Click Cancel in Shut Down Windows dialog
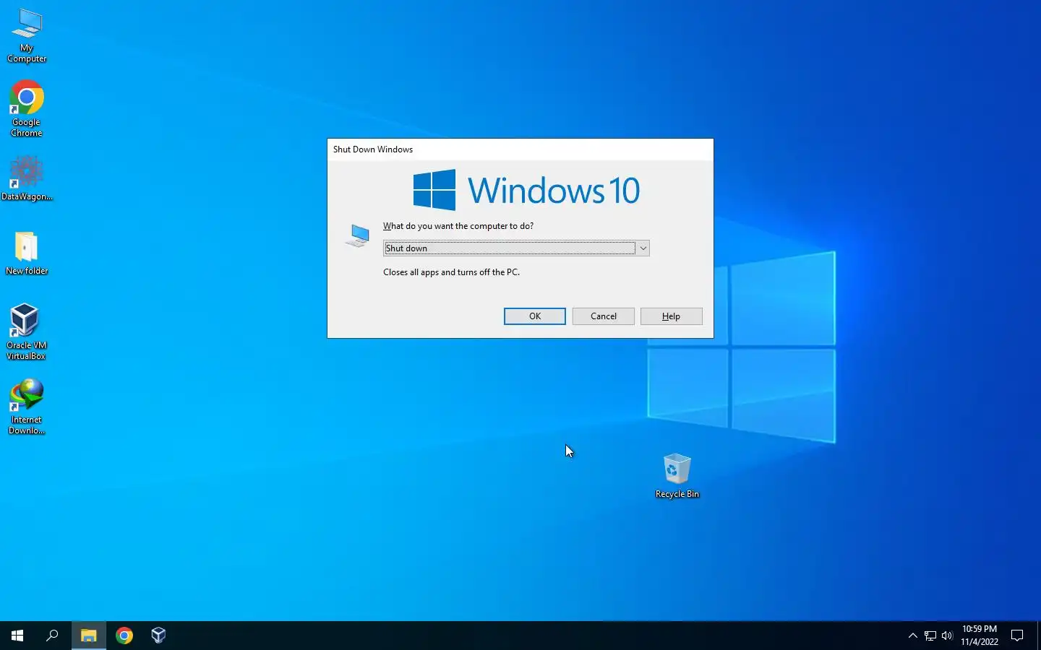 click(x=604, y=316)
